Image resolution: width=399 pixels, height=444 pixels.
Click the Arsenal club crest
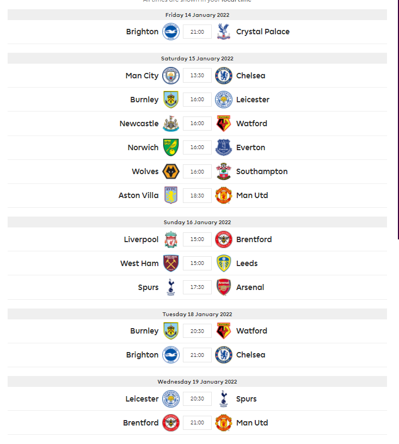click(223, 287)
